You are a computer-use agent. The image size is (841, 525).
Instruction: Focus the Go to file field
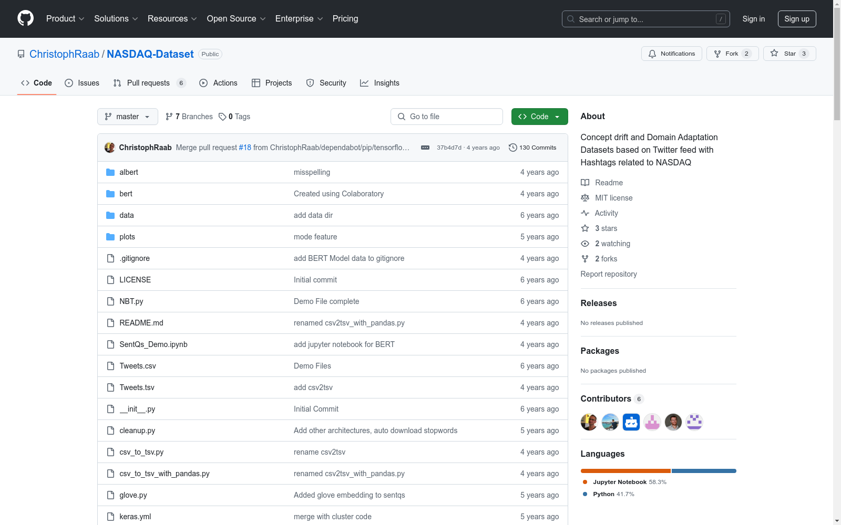click(447, 117)
